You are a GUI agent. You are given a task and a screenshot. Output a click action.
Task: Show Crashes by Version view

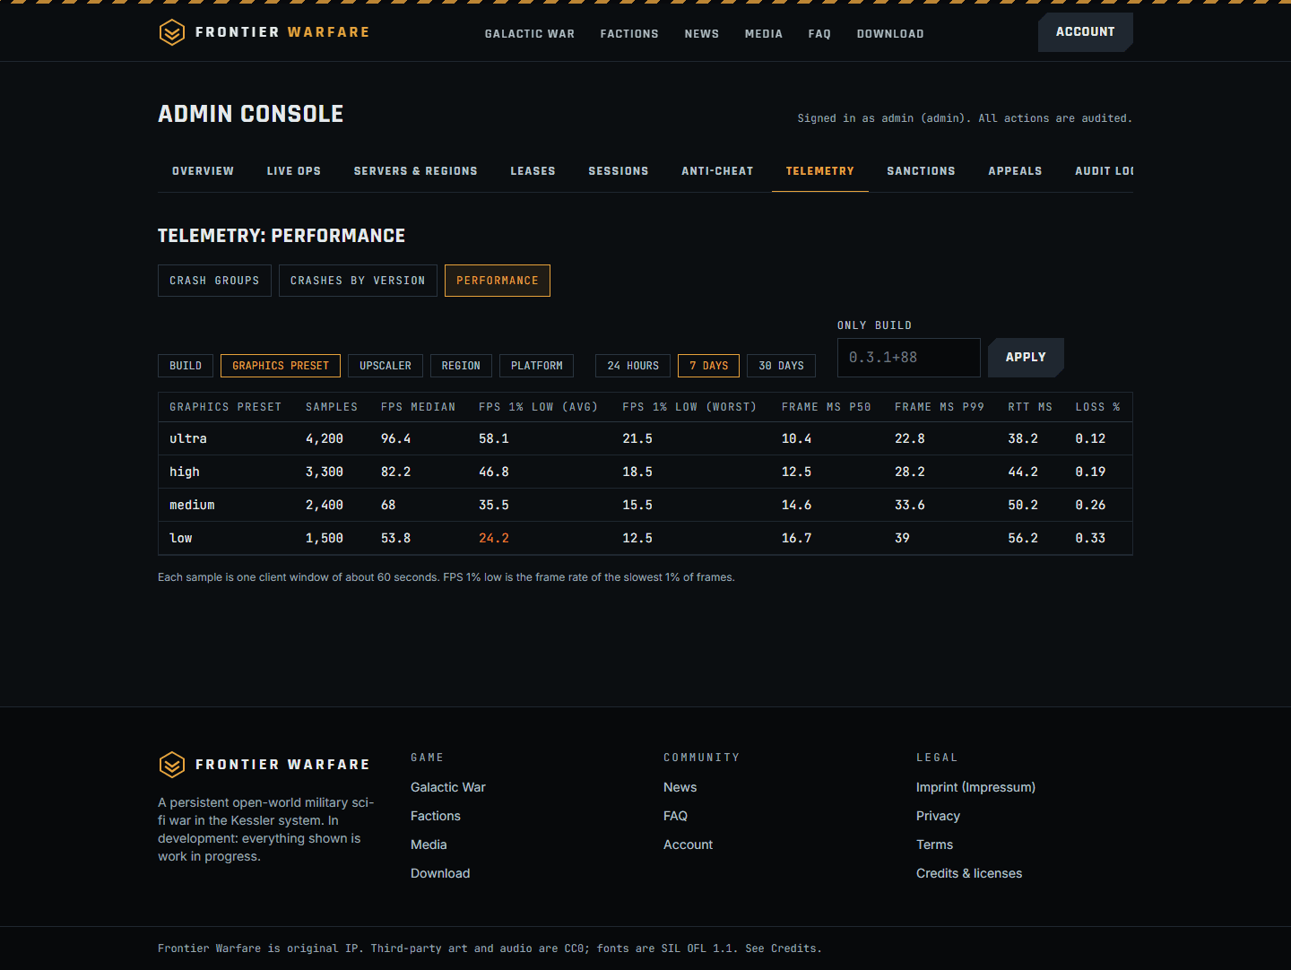[358, 281]
